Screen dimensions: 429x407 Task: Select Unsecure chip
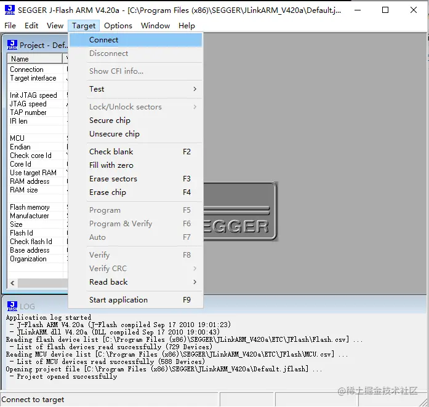pyautogui.click(x=135, y=134)
